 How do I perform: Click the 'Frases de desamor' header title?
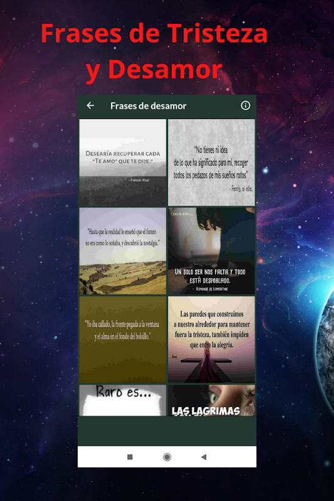(x=149, y=106)
